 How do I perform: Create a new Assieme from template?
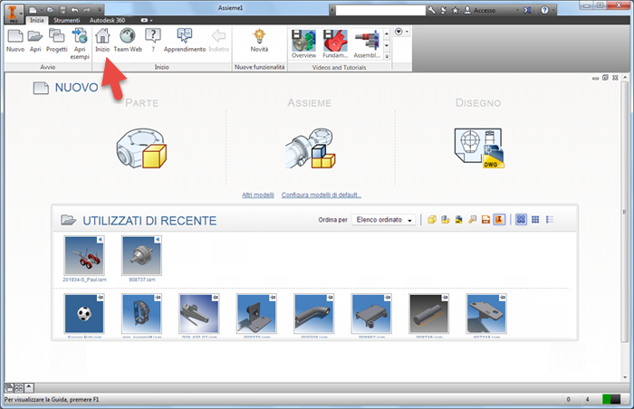point(310,147)
